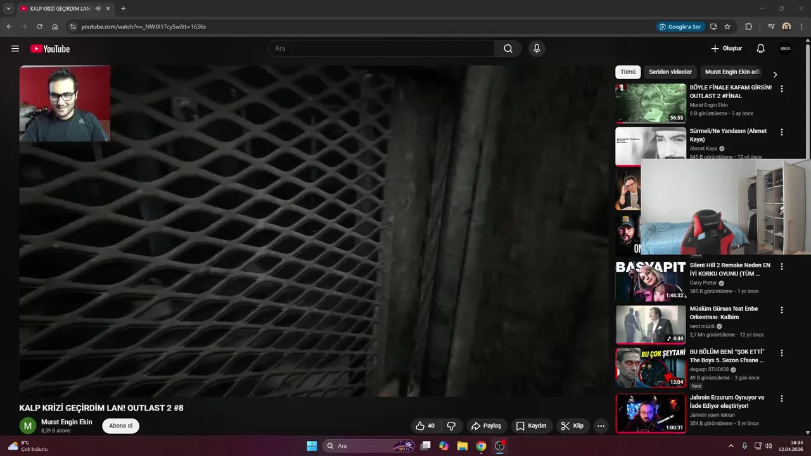This screenshot has width=811, height=456.
Task: Mute the tab via speaker icon
Action: tap(98, 9)
